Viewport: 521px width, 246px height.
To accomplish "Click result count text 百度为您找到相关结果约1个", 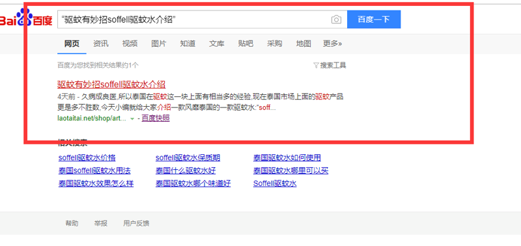I will [98, 65].
